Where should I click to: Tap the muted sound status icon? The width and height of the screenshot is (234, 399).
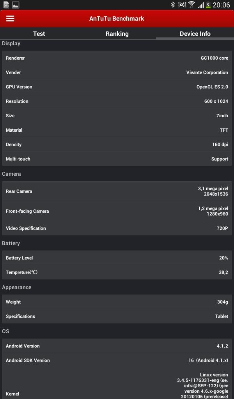pos(182,5)
